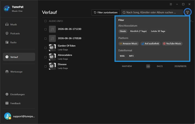Filter platform Ard audiothek
Image resolution: width=195 pixels, height=124 pixels.
(x=150, y=43)
